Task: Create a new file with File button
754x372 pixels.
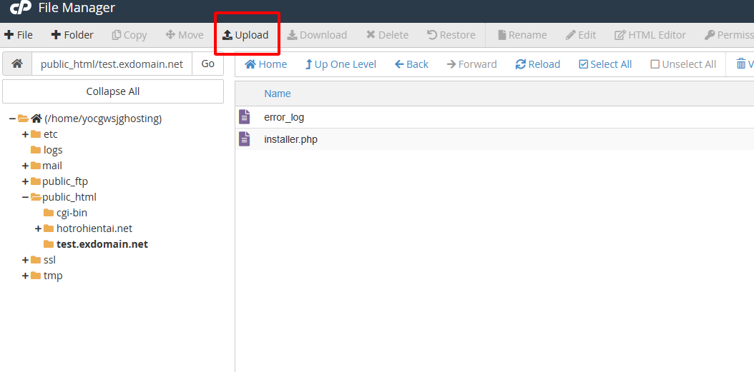Action: [19, 35]
